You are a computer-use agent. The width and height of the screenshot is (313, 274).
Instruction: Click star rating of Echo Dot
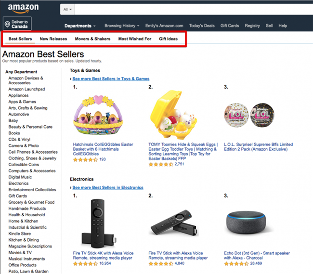pyautogui.click(x=234, y=264)
